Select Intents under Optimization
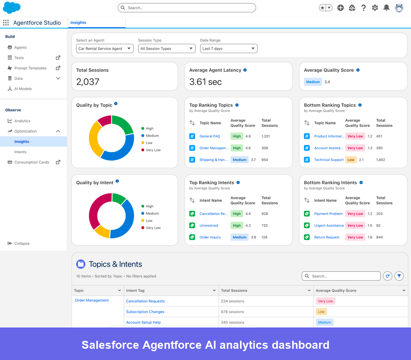Screen dimensions: 411x360 pos(20,152)
